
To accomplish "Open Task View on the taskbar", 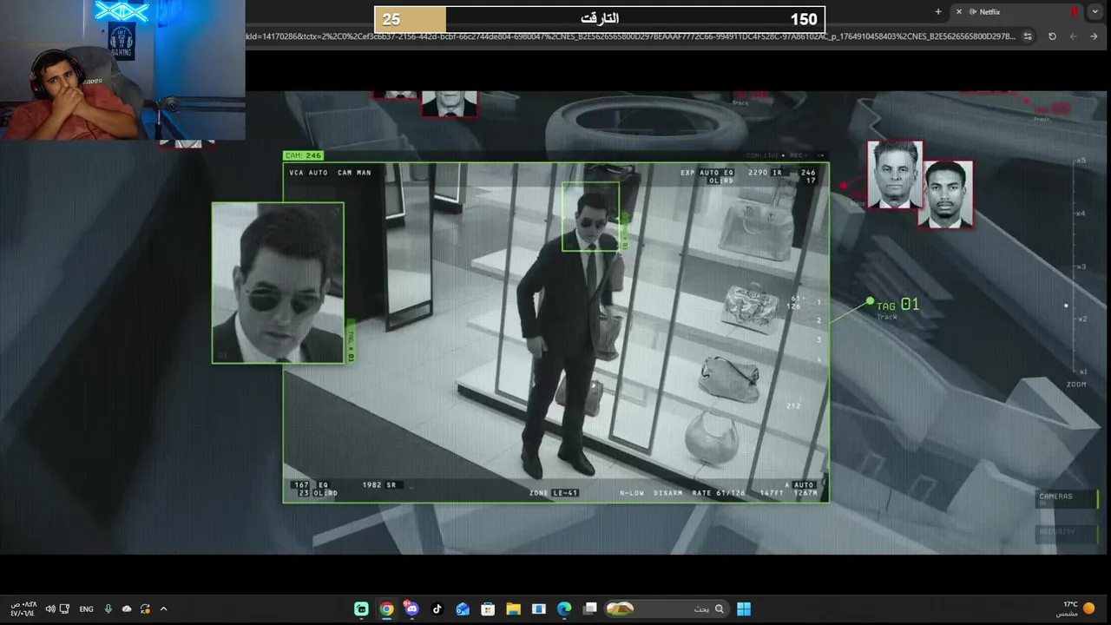I will coord(590,609).
